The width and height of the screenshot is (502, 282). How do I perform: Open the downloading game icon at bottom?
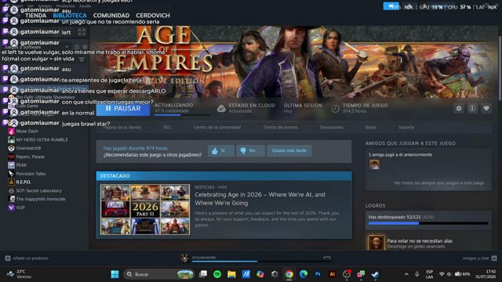pyautogui.click(x=184, y=258)
